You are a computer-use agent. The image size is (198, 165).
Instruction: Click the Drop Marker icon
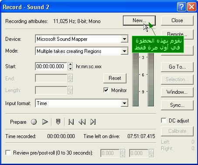[x=58, y=122]
